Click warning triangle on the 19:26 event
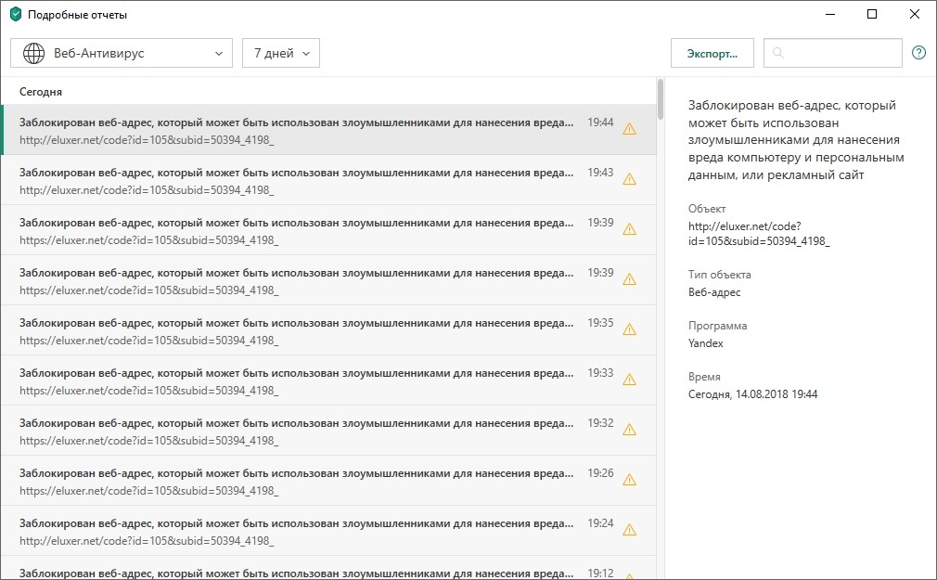The height and width of the screenshot is (580, 937). click(629, 480)
